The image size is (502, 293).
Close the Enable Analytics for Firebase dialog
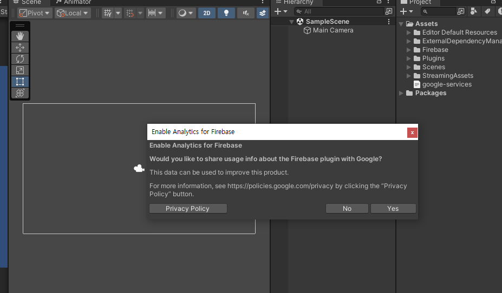click(412, 132)
